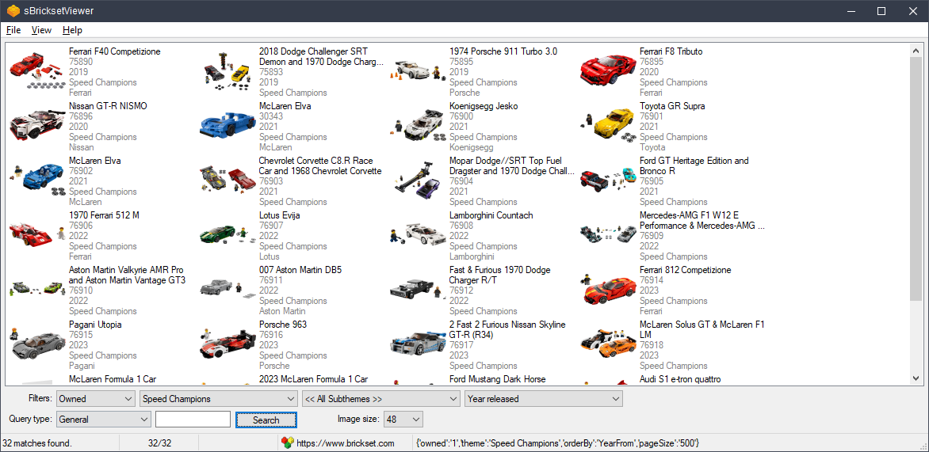Open the Owned filter dropdown
Screen dimensions: 929x452
point(96,399)
